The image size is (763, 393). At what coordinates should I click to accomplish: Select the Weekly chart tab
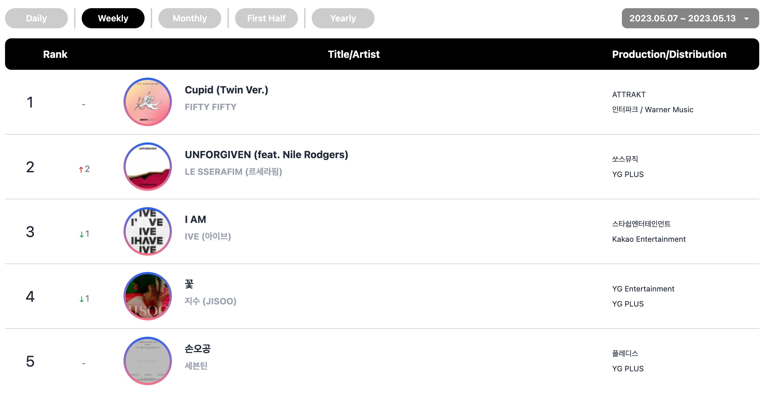(x=113, y=18)
